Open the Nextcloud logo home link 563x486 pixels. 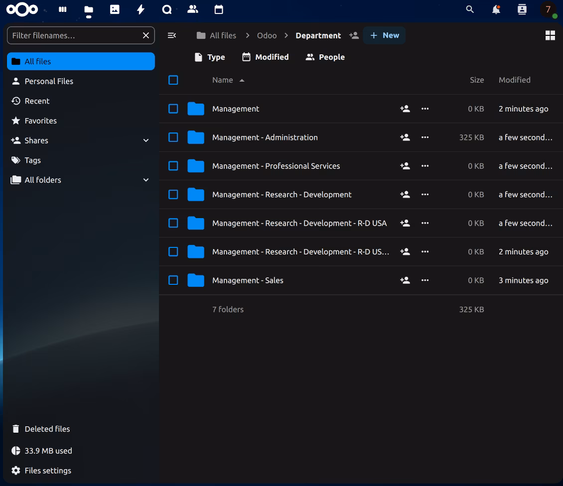(22, 9)
